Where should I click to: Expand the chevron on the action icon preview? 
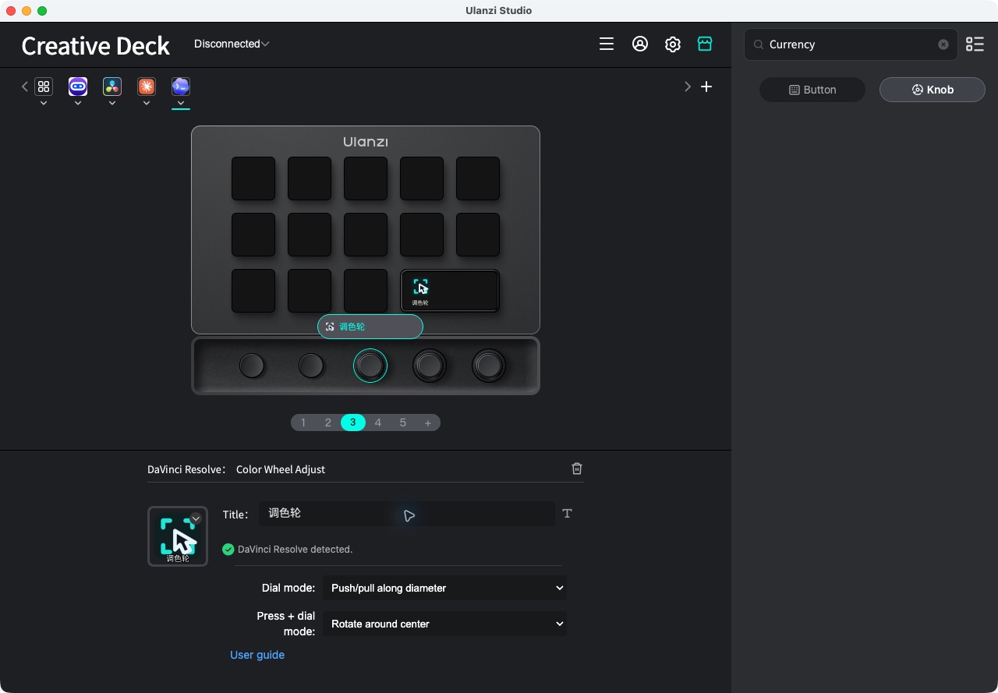(196, 518)
